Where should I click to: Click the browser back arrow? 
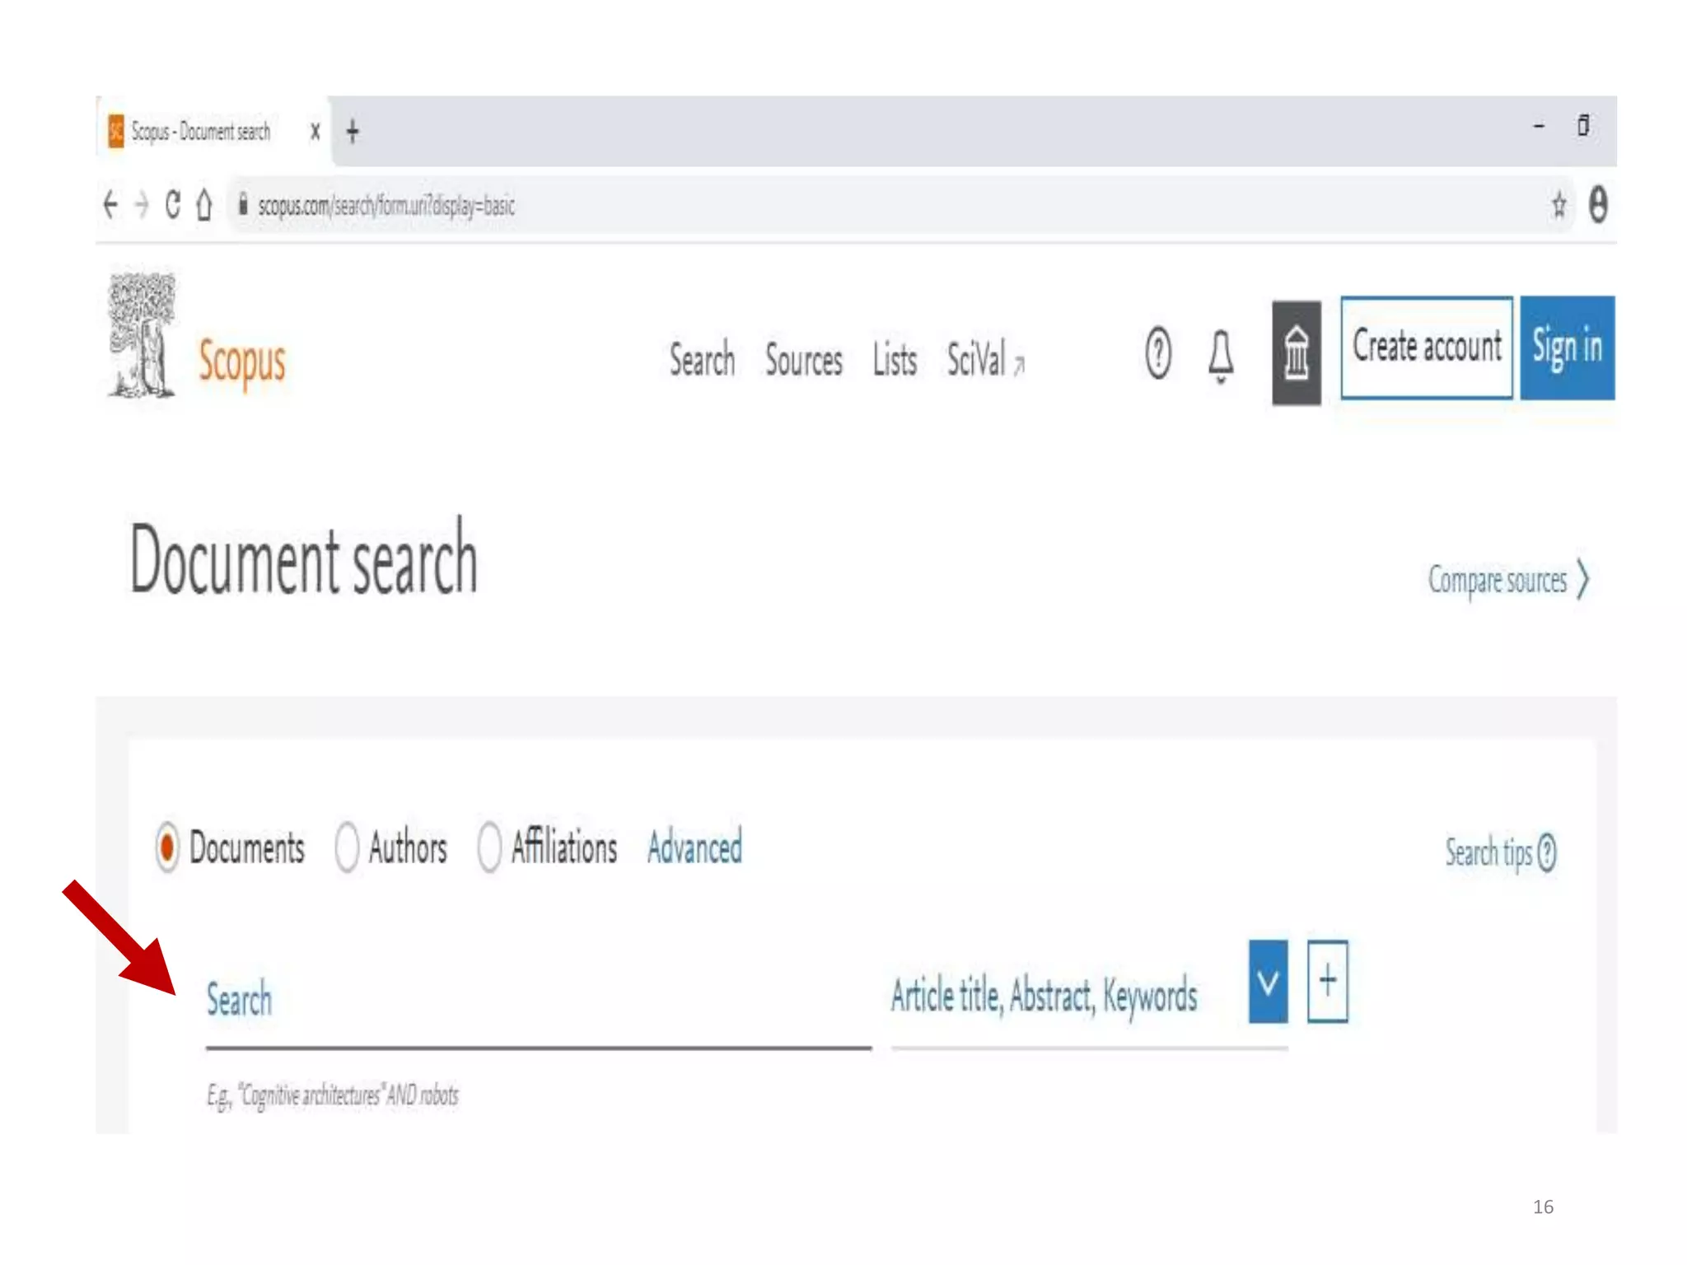point(110,204)
